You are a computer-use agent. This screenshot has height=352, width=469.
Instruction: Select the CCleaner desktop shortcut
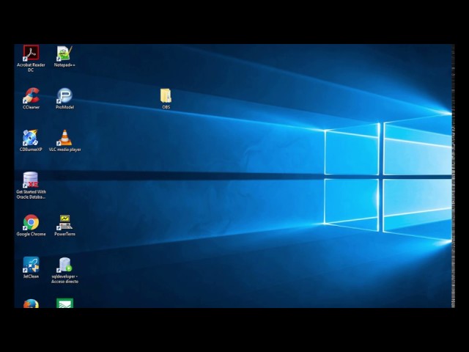coord(31,95)
